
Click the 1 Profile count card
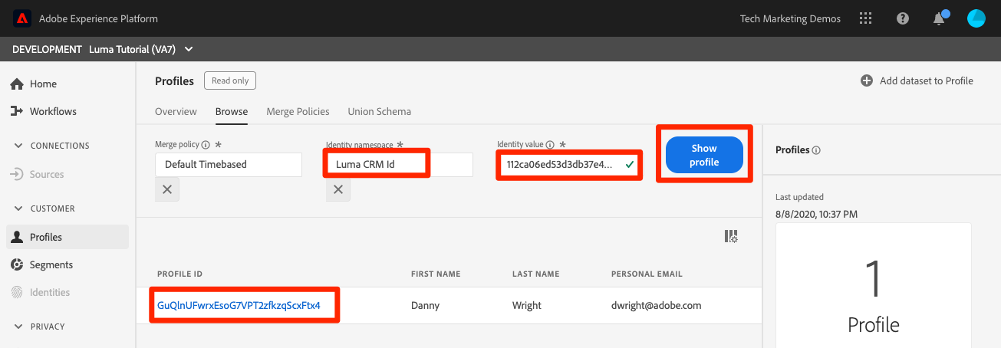point(874,285)
